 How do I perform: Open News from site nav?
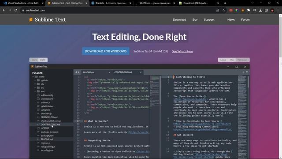[x=231, y=19]
